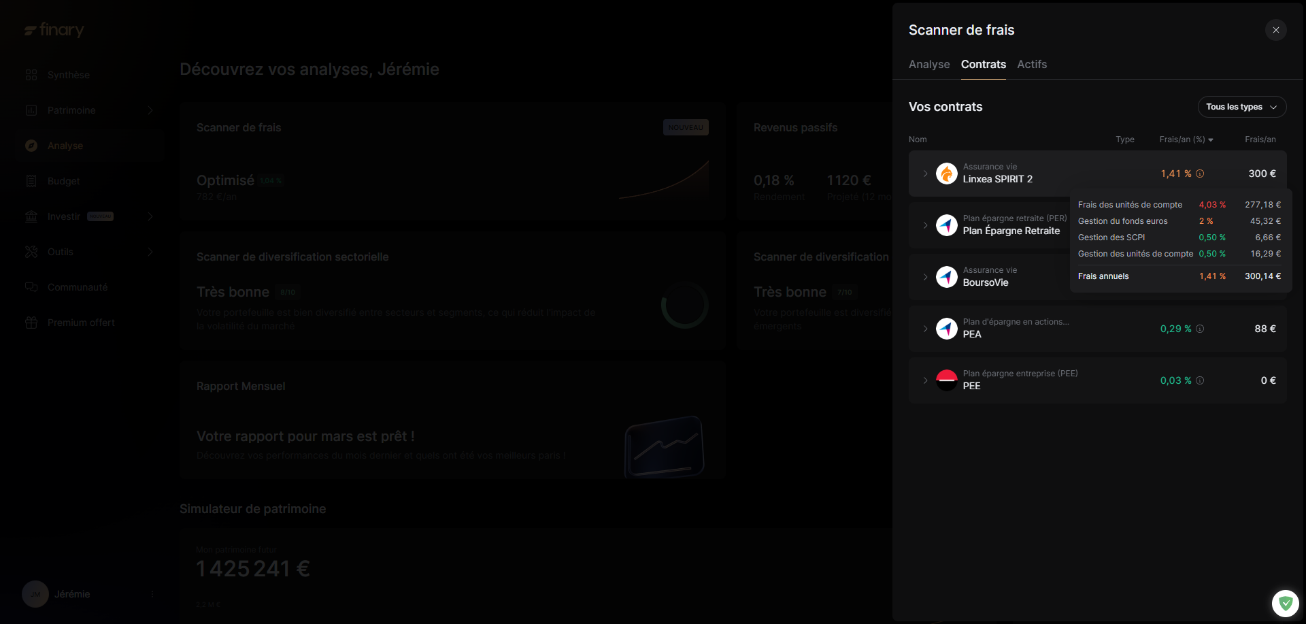The width and height of the screenshot is (1306, 624).
Task: Open Scanner de diversification sectorielle card
Action: 452,291
